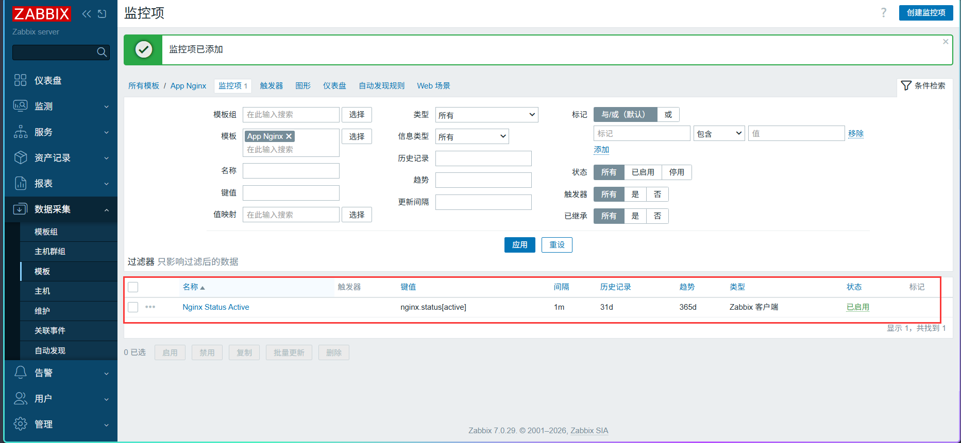Open the 信息类型 dropdown

pos(472,136)
